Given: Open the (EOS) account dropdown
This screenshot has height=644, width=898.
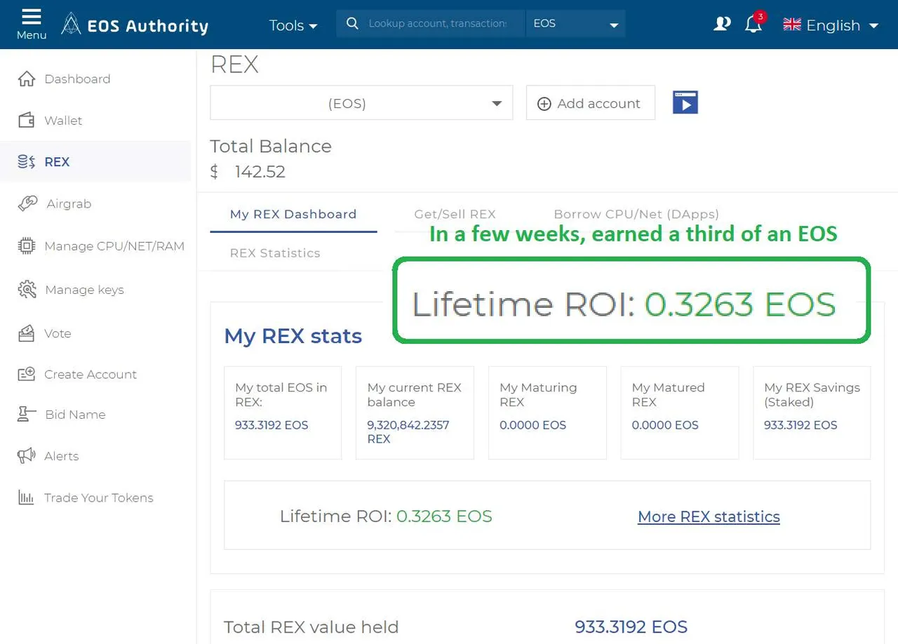Looking at the screenshot, I should pos(361,103).
